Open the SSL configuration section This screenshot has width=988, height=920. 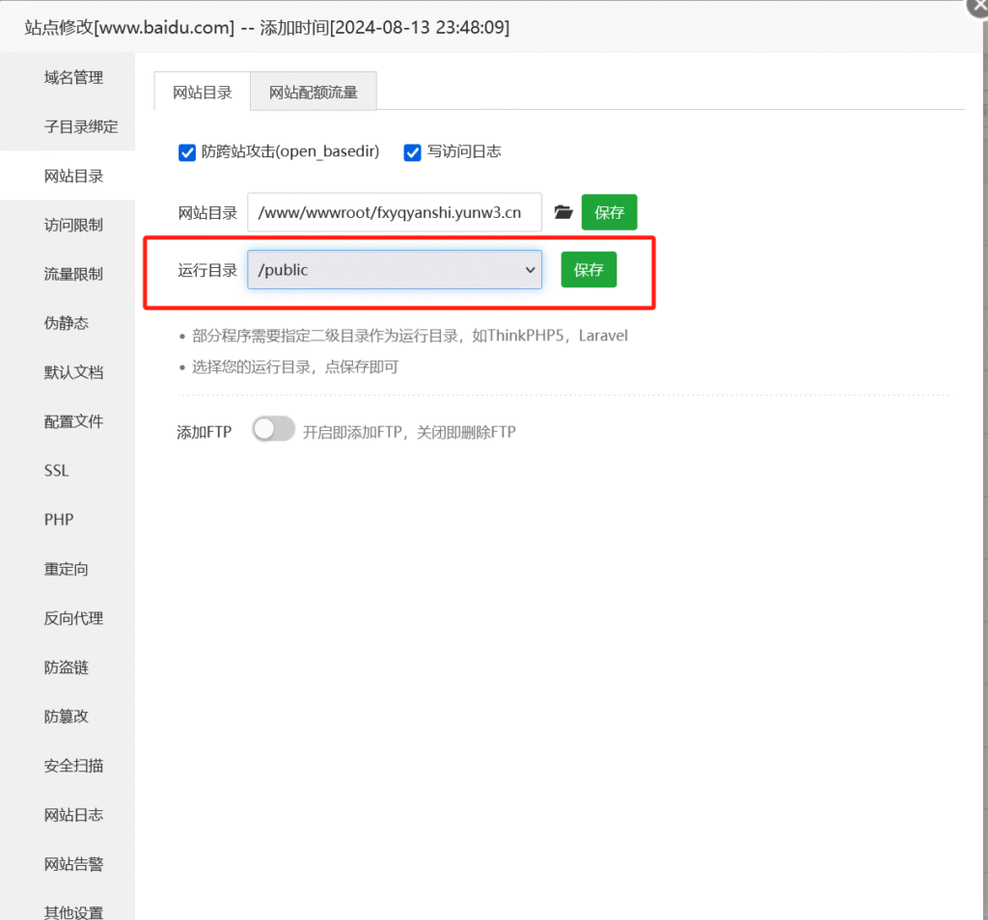[x=55, y=470]
